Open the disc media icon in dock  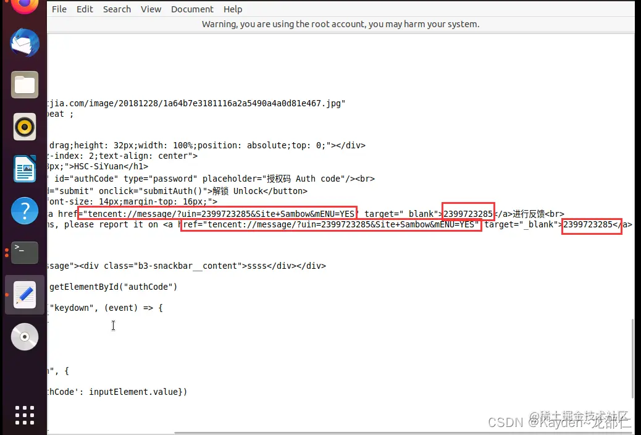tap(25, 337)
